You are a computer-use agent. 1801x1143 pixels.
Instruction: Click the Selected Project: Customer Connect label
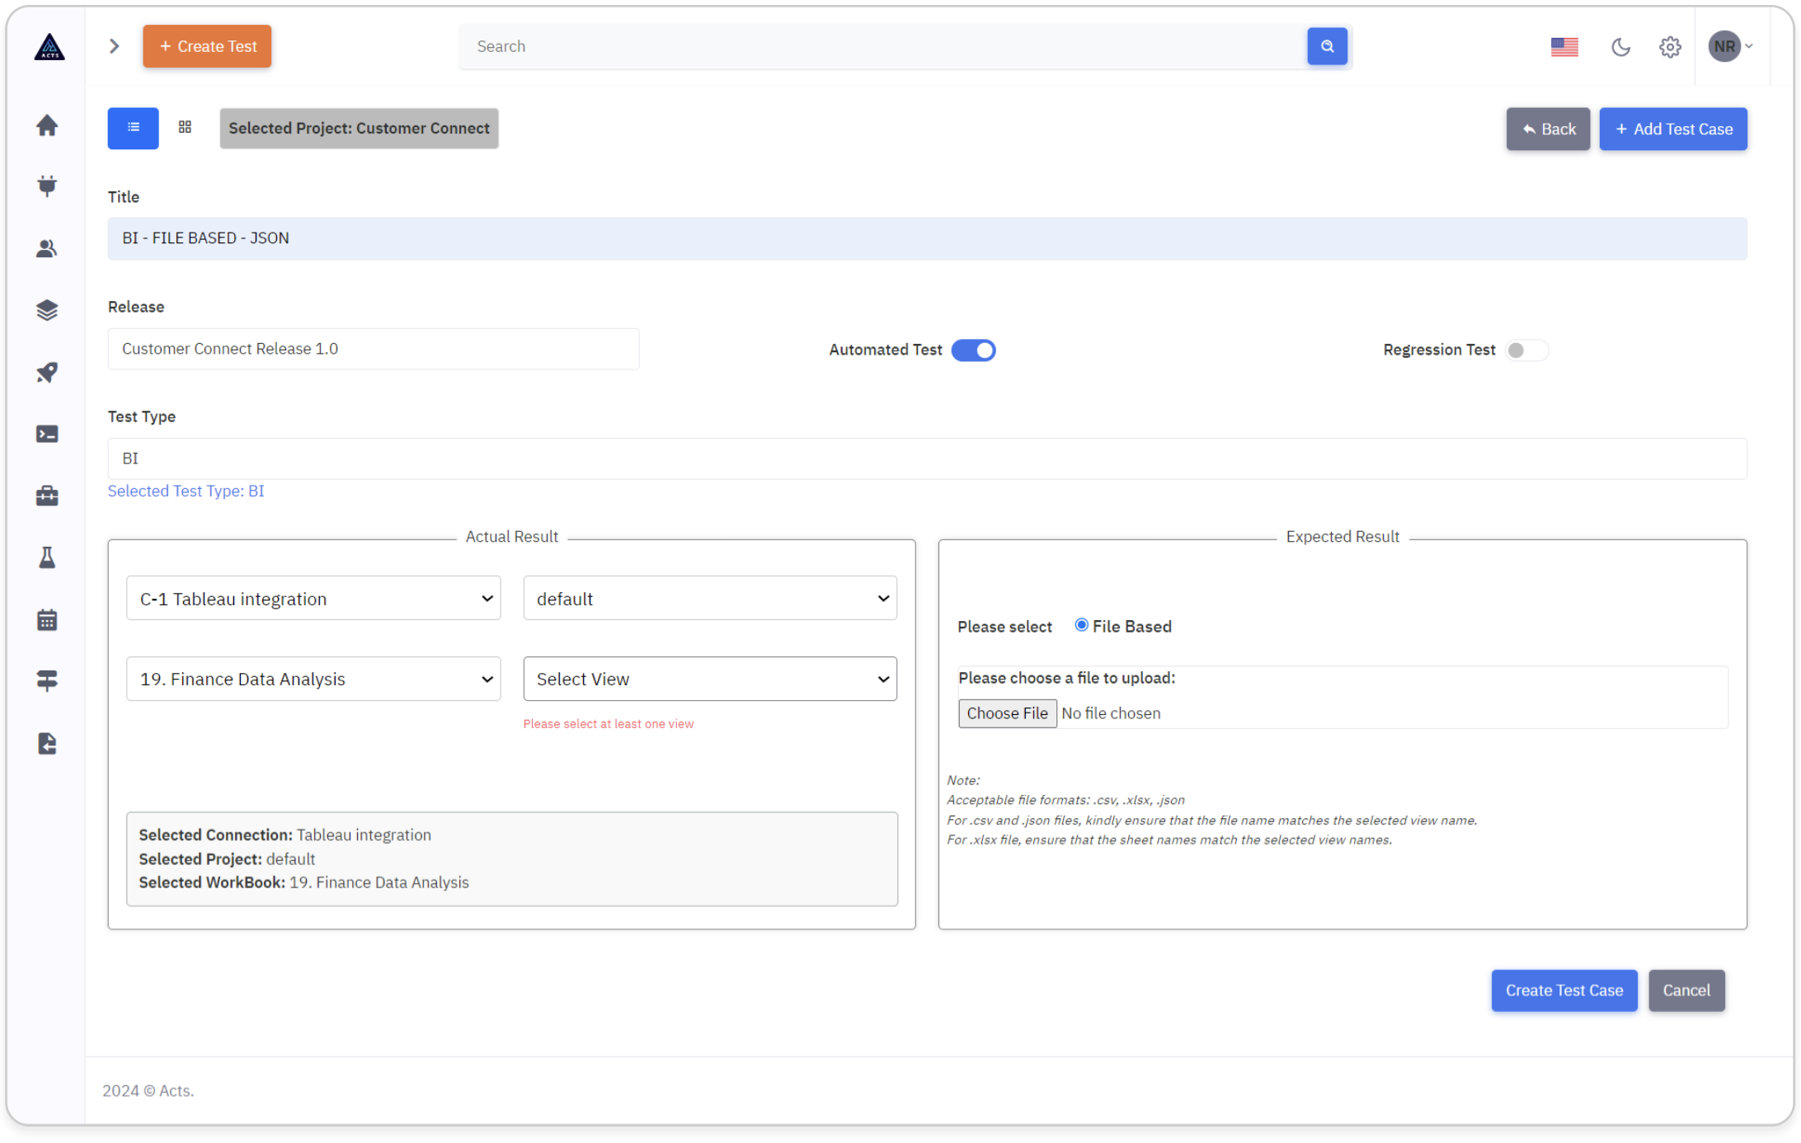(x=359, y=128)
